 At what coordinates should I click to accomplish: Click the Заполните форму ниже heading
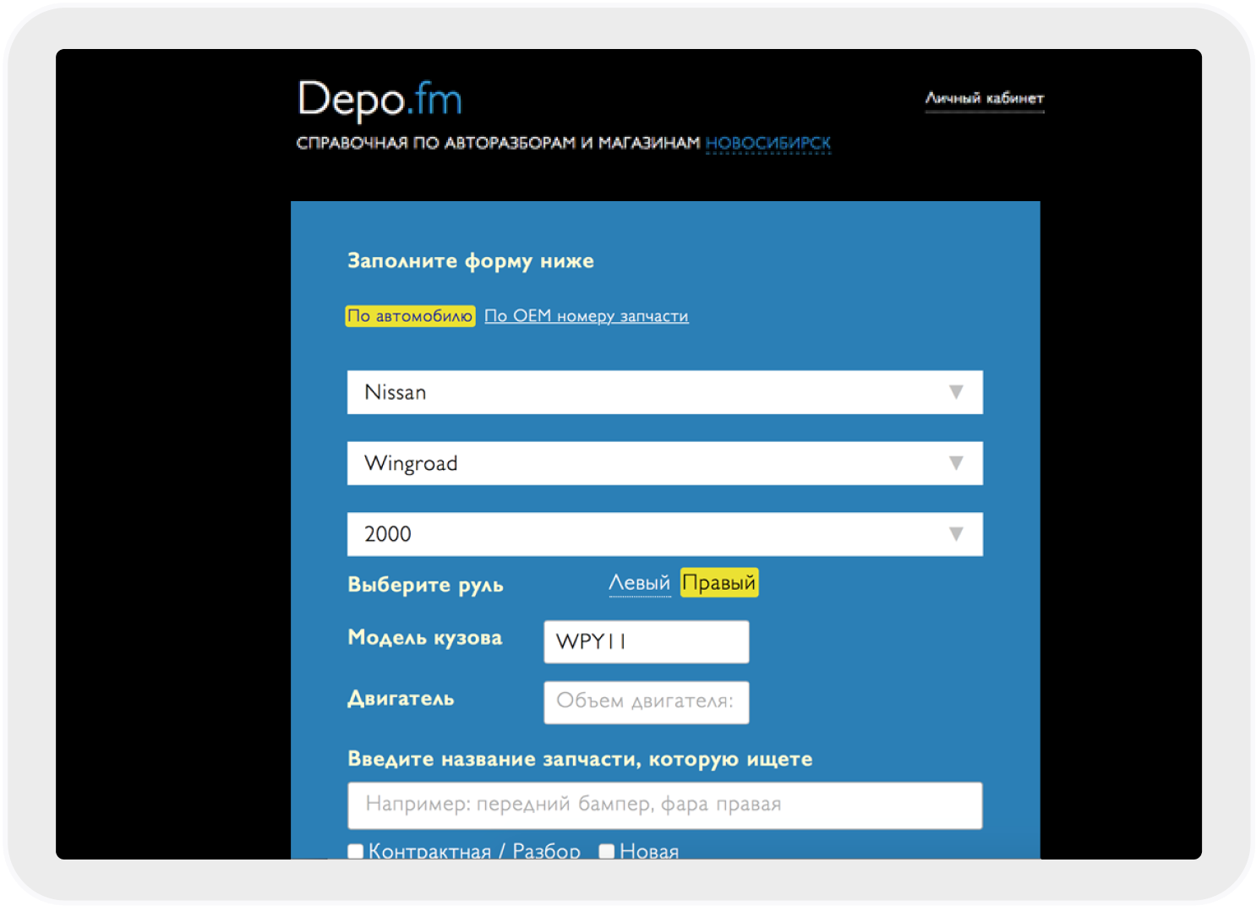[x=471, y=261]
